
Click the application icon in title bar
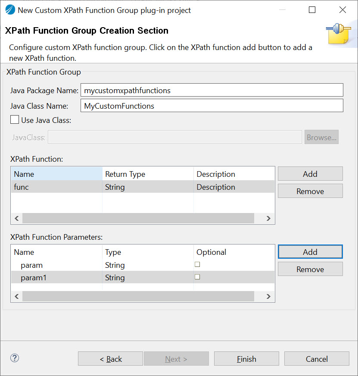tap(9, 10)
